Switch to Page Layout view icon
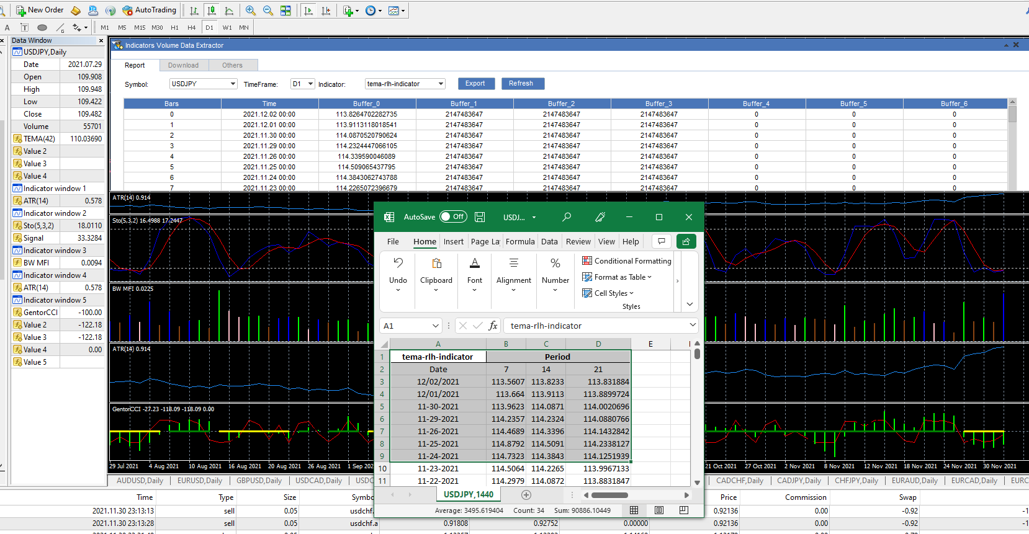This screenshot has width=1029, height=534. tap(659, 510)
